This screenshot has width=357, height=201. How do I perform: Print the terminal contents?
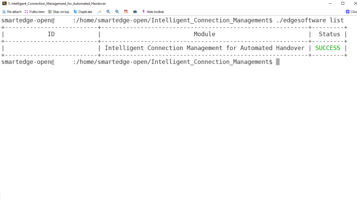(135, 12)
